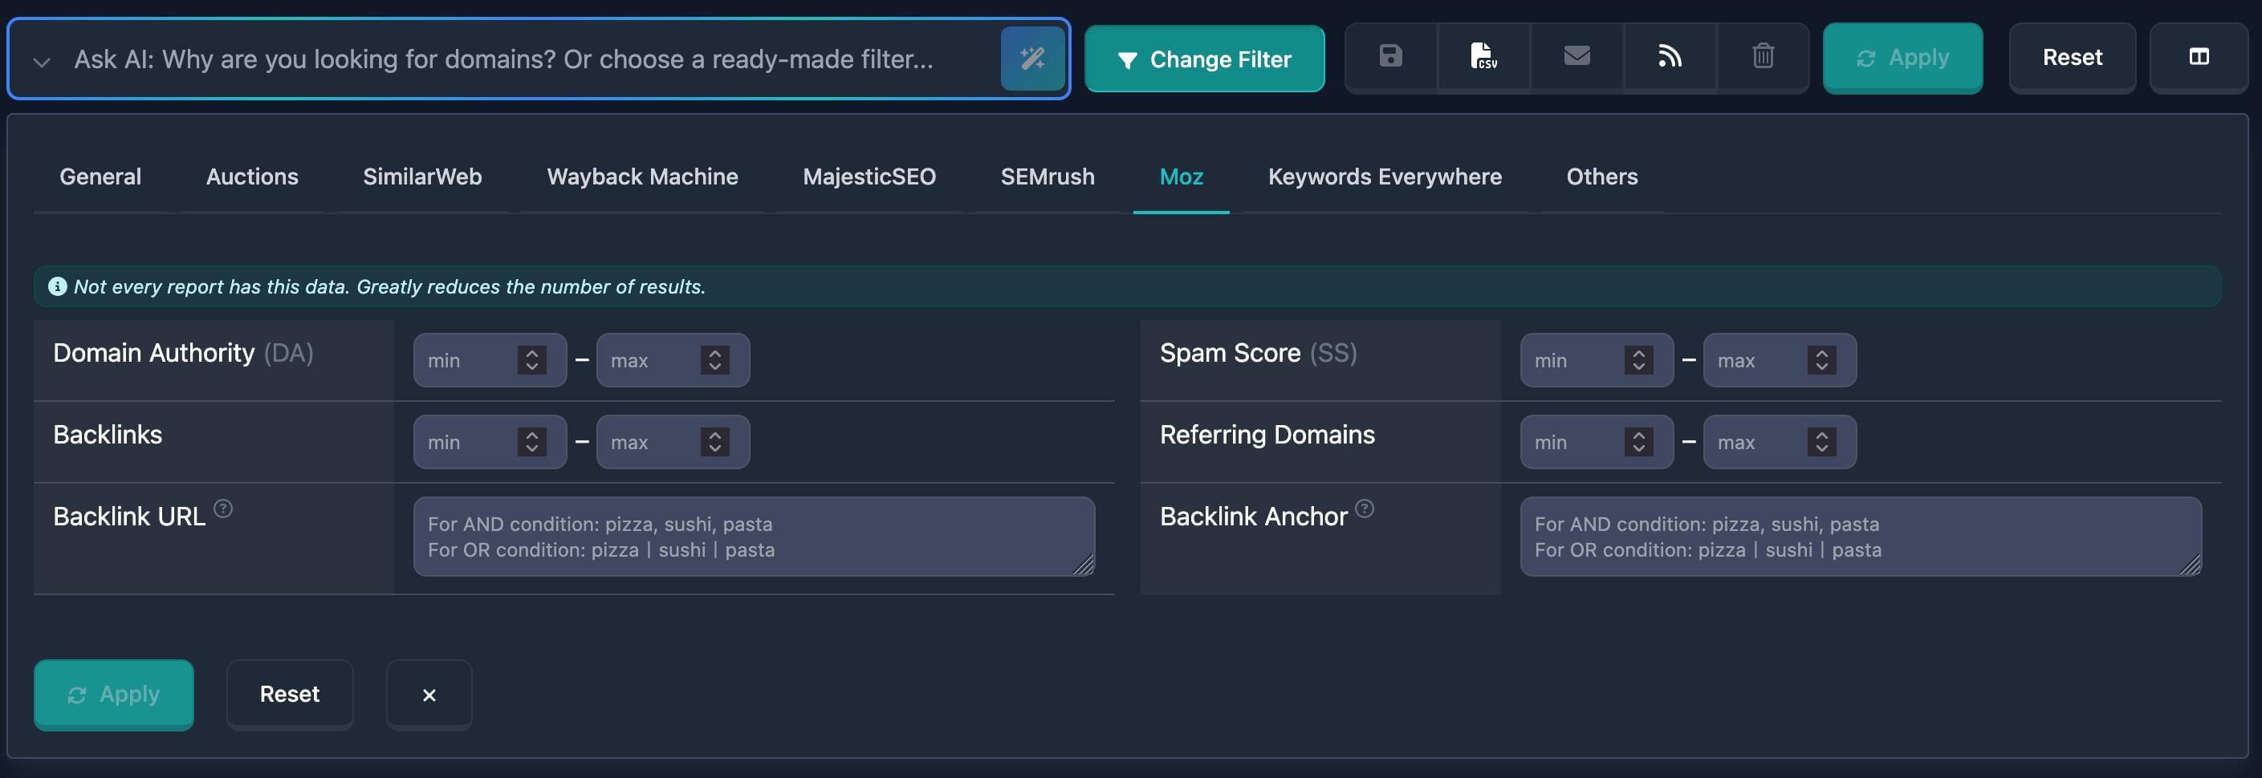Delete the current filter

pyautogui.click(x=1764, y=58)
